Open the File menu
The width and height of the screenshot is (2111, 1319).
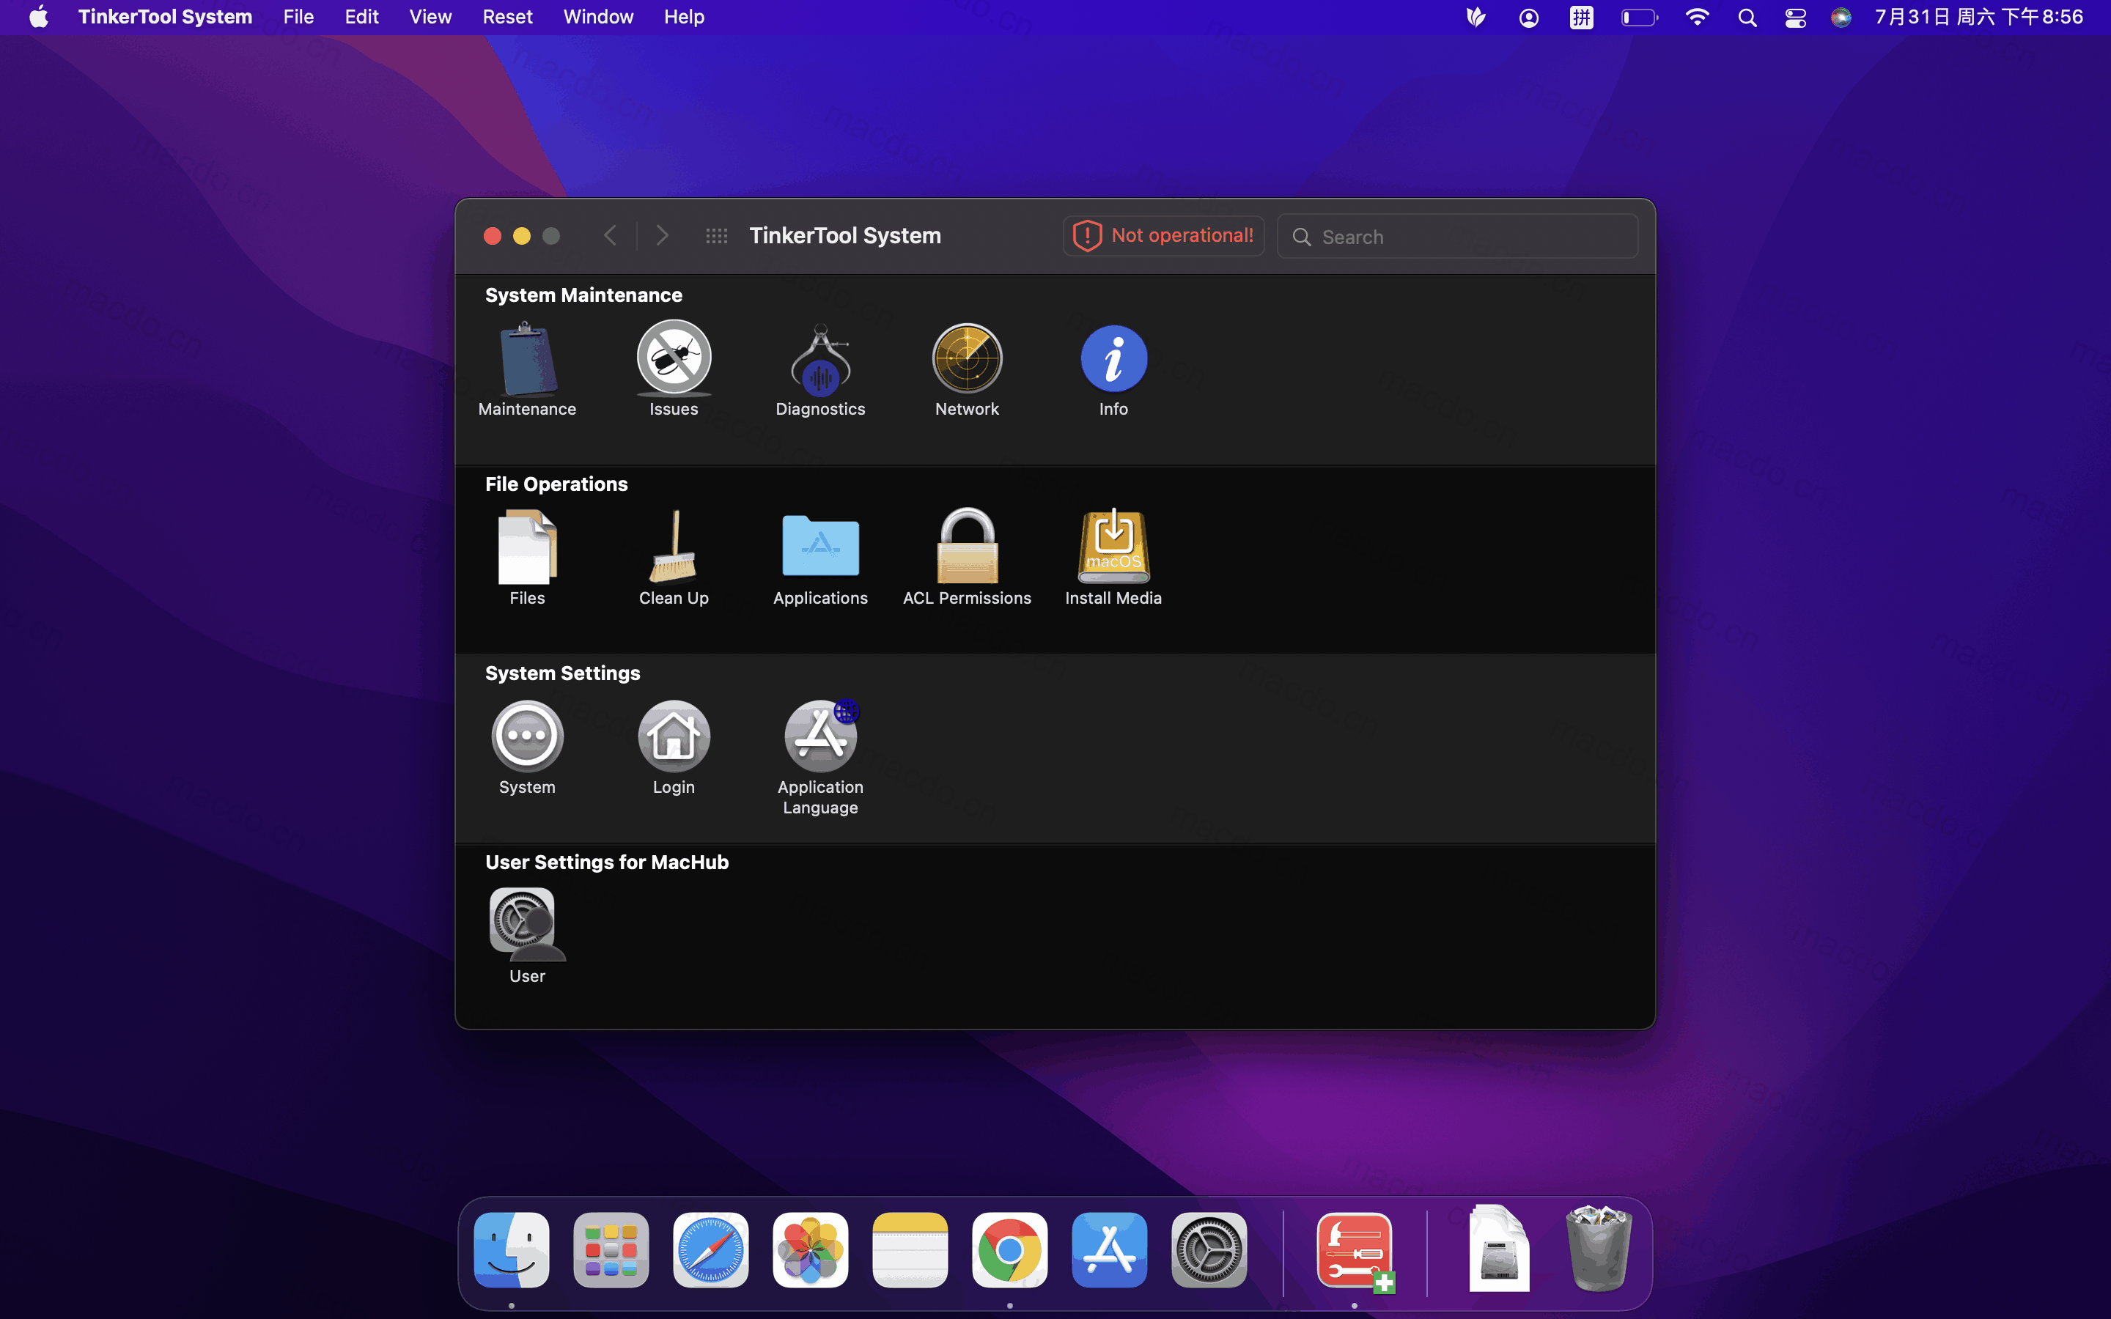tap(298, 17)
